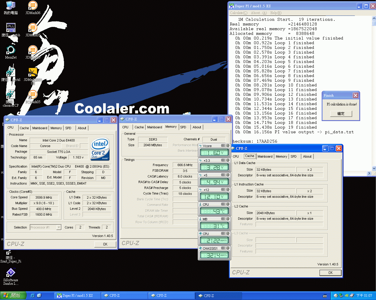Click the L2 Cache size 2048 KBytes
The image size is (376, 300).
click(276, 213)
